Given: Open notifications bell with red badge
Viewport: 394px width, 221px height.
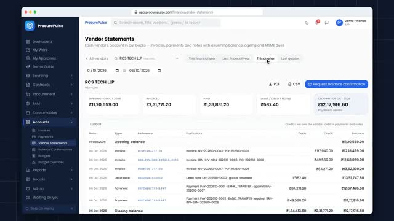Looking at the screenshot, I should [x=317, y=23].
